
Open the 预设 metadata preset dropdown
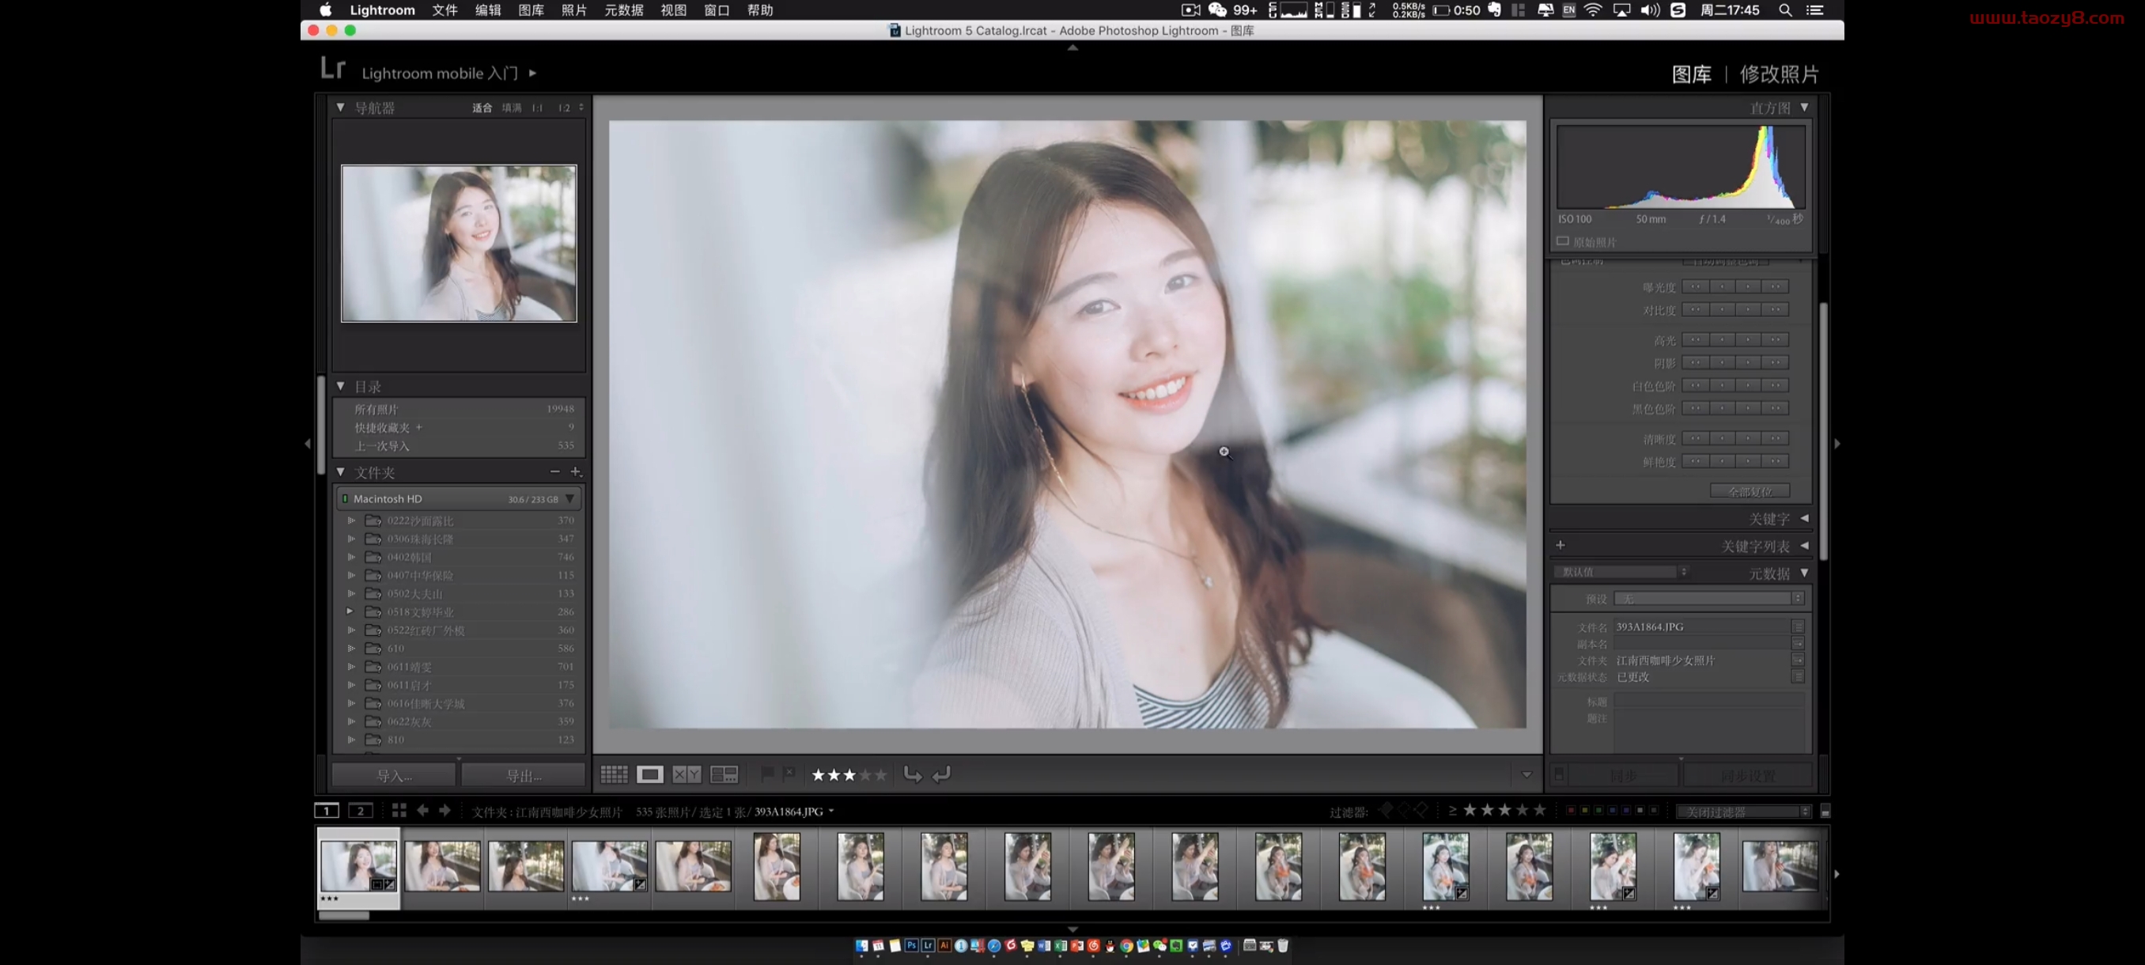coord(1708,599)
